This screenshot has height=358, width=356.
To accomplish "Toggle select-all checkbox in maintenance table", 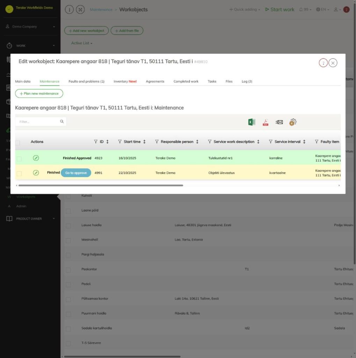I will point(17,143).
